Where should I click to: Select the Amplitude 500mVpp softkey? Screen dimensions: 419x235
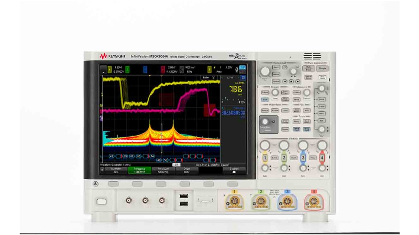163,170
